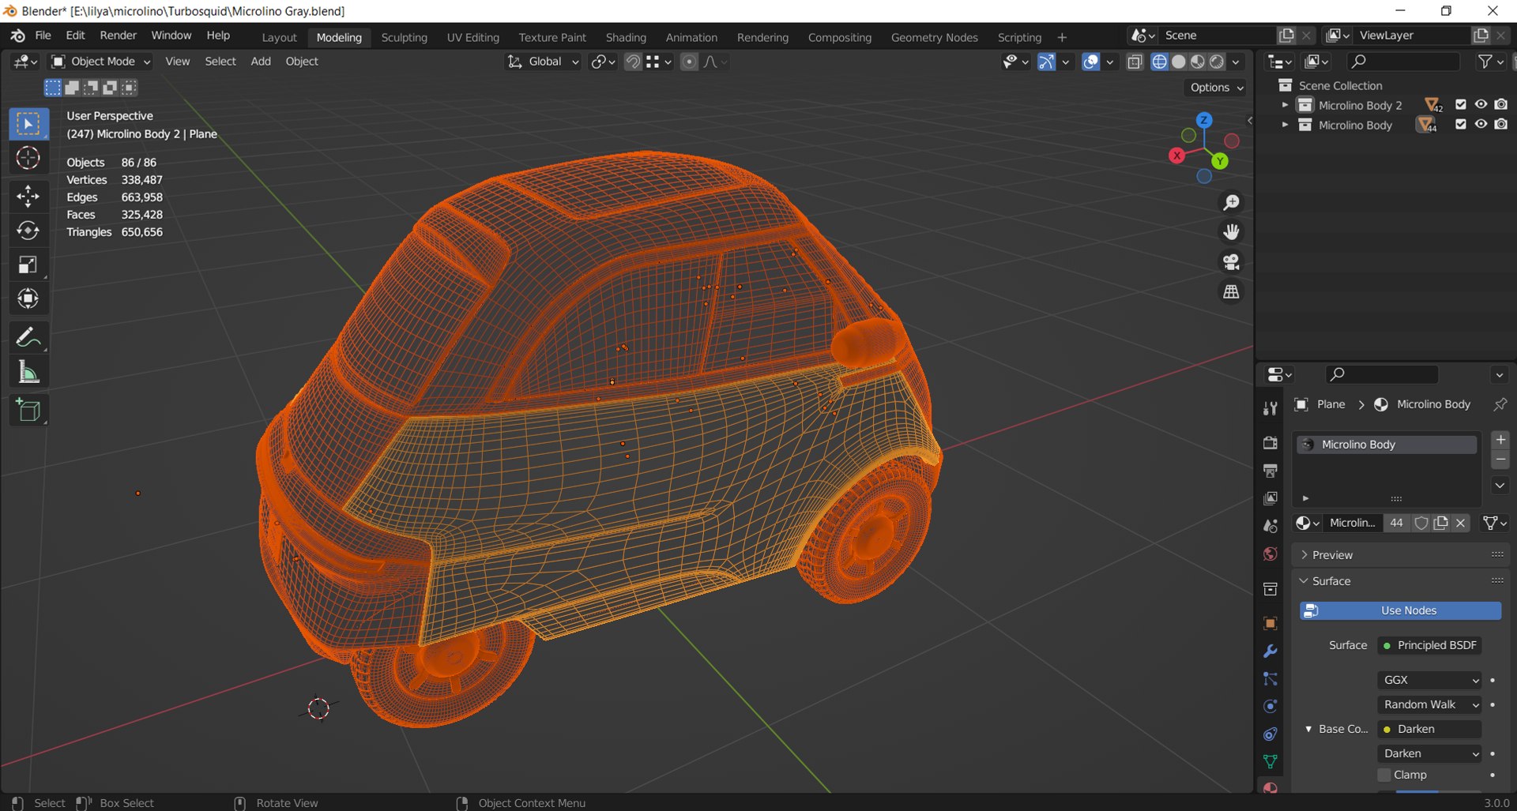The image size is (1517, 811).
Task: Switch to the Sculpting workspace tab
Action: tap(404, 37)
